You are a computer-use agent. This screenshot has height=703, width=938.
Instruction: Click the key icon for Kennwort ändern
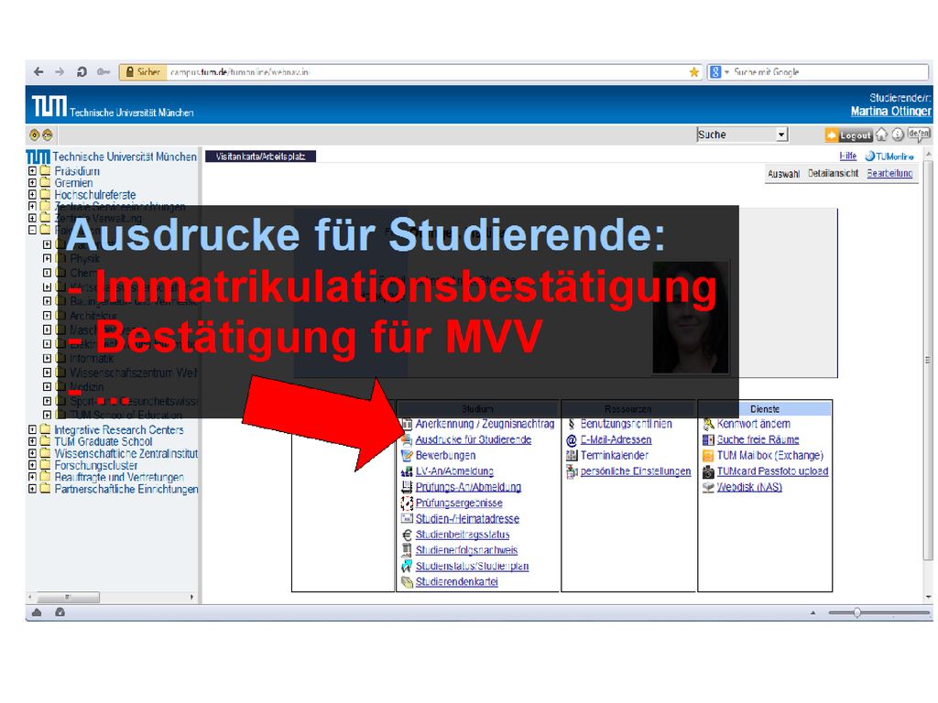(708, 424)
